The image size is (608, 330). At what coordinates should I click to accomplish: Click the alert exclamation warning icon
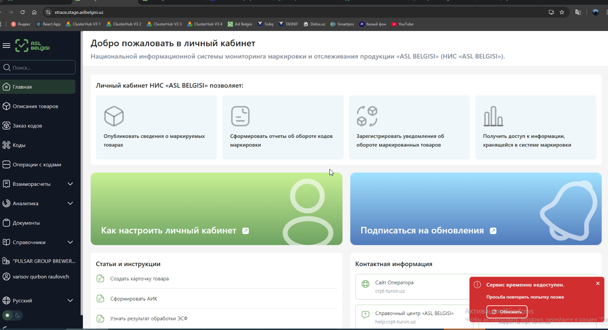click(477, 285)
